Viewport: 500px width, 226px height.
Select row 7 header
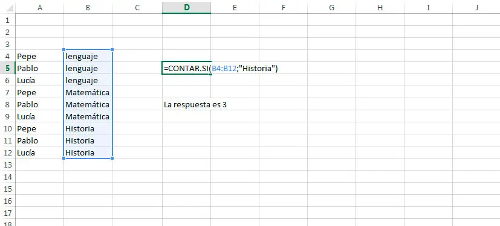[8, 92]
